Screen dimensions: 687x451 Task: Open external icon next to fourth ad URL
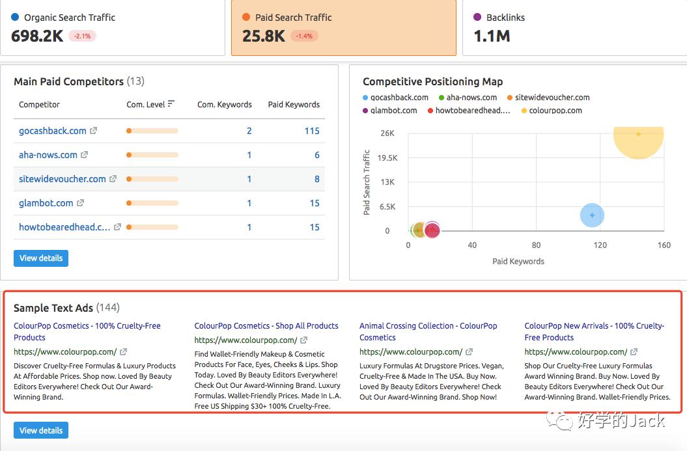tap(634, 352)
